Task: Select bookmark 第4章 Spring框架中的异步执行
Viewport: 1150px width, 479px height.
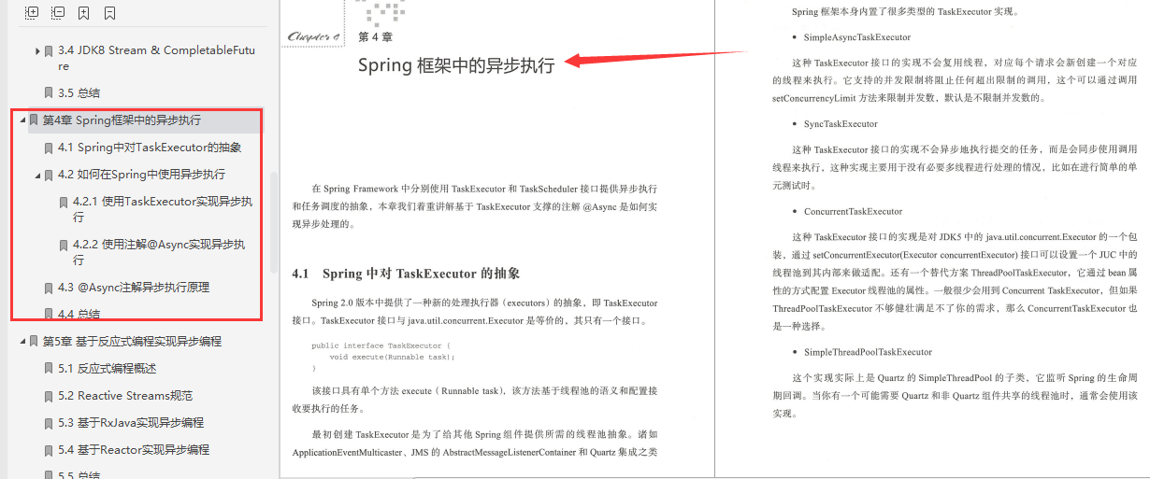Action: (122, 120)
